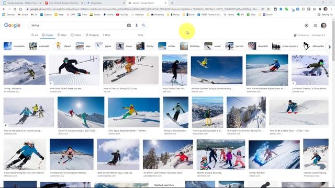Open the Skiing | Red Bull image thumbnail

coord(274,154)
